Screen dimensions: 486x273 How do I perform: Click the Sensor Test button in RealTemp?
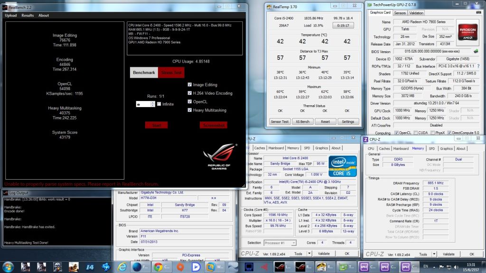pyautogui.click(x=280, y=122)
